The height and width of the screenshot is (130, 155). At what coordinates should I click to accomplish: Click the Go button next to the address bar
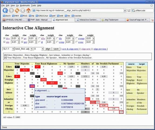tap(129, 11)
